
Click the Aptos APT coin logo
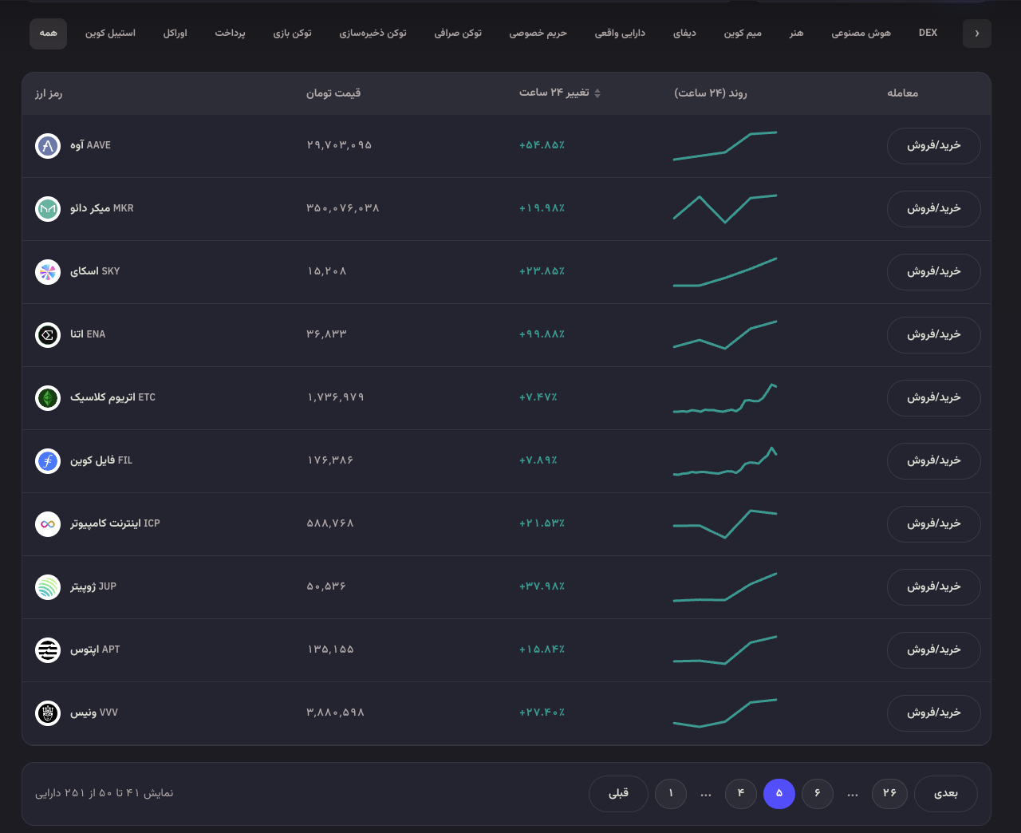48,650
